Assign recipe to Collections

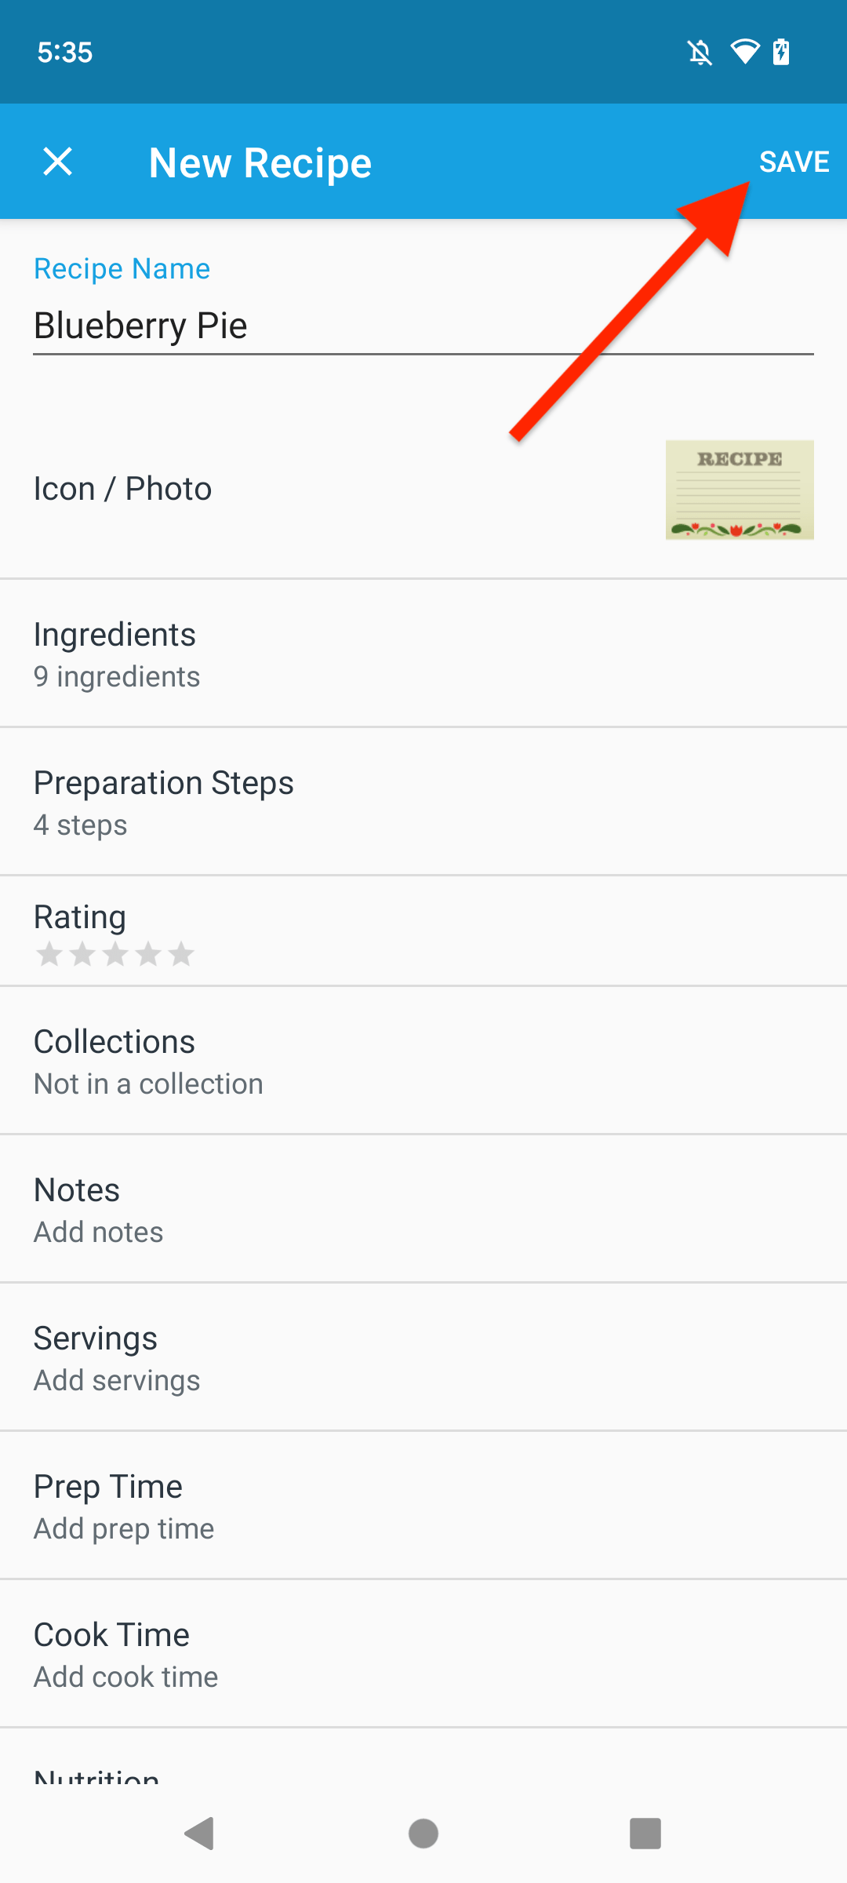click(423, 1061)
